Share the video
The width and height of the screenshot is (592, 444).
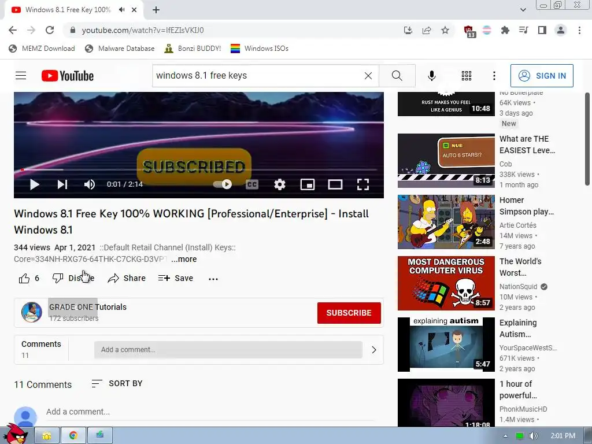pos(127,278)
